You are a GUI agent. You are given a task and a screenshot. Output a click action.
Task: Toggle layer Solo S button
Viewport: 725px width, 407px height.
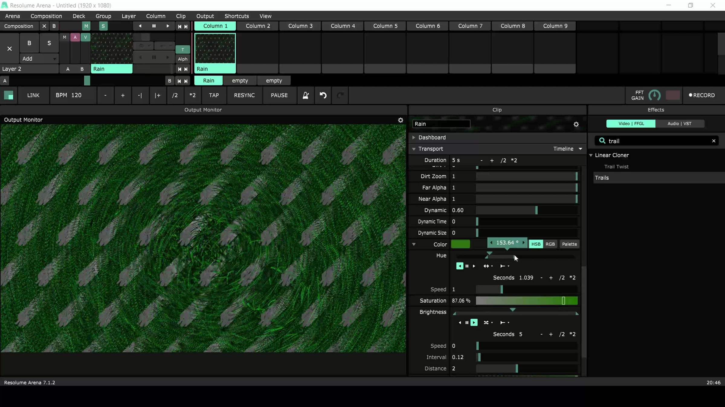tap(49, 43)
